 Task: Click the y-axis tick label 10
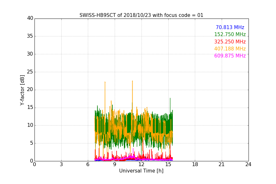coord(30,125)
